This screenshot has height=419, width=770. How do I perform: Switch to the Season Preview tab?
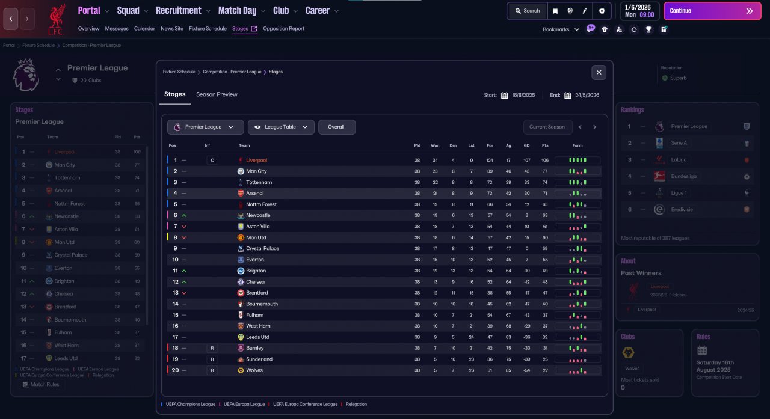217,94
